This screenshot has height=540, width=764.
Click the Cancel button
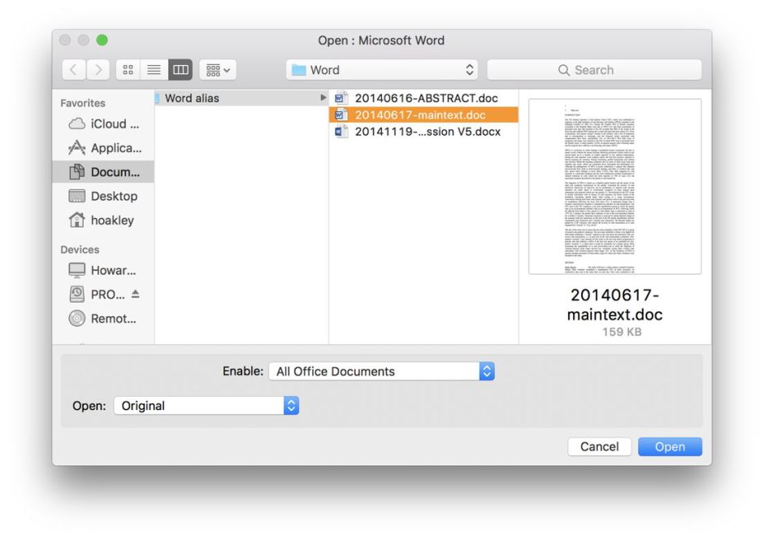pos(599,446)
